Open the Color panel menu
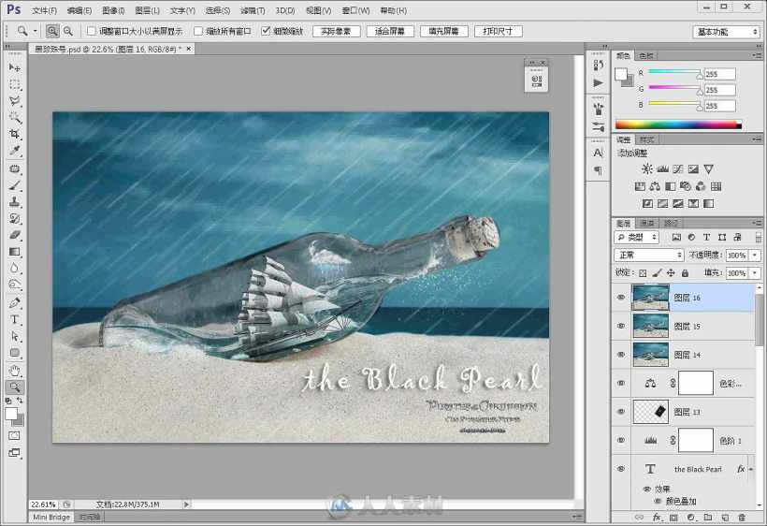 click(757, 56)
